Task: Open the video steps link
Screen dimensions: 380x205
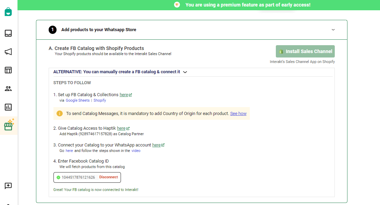Action: [x=136, y=151]
